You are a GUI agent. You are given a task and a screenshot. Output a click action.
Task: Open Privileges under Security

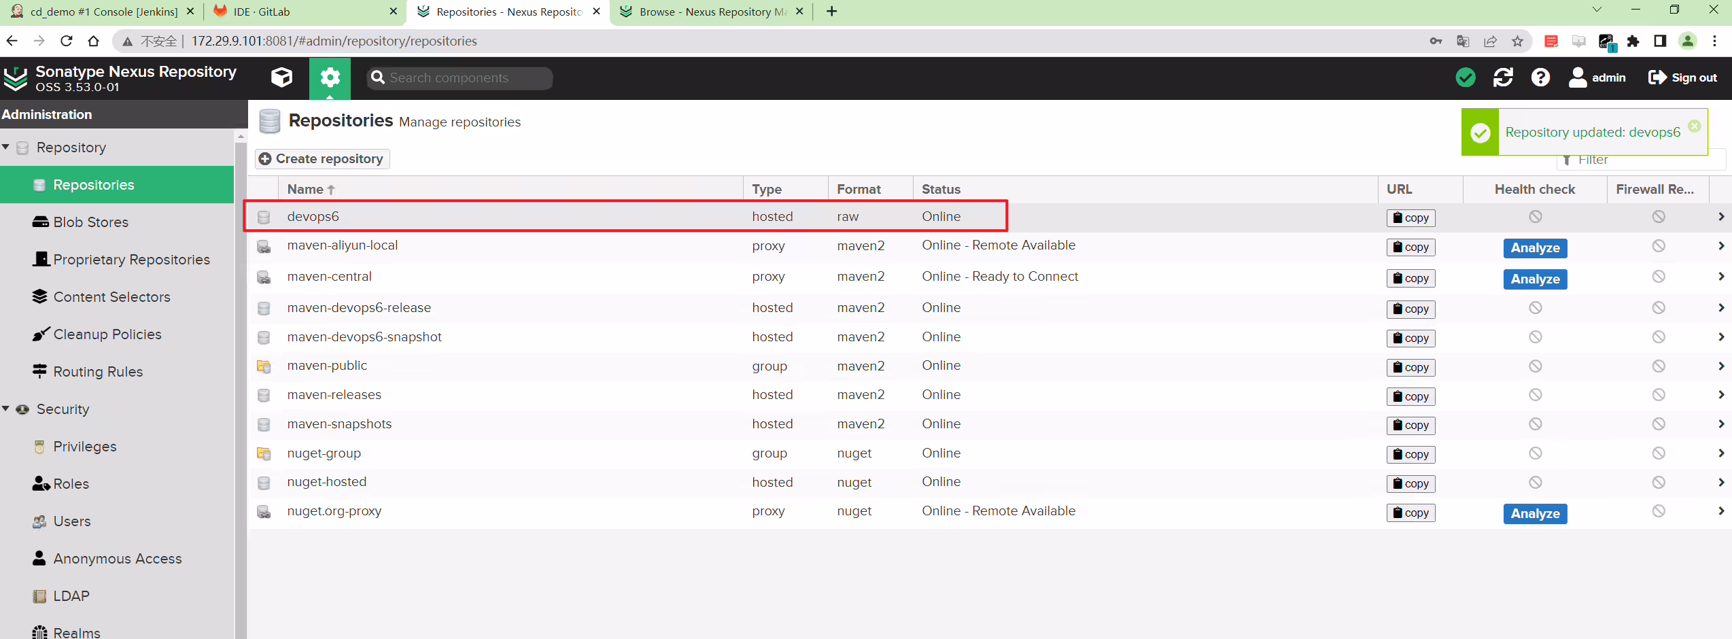coord(117,447)
